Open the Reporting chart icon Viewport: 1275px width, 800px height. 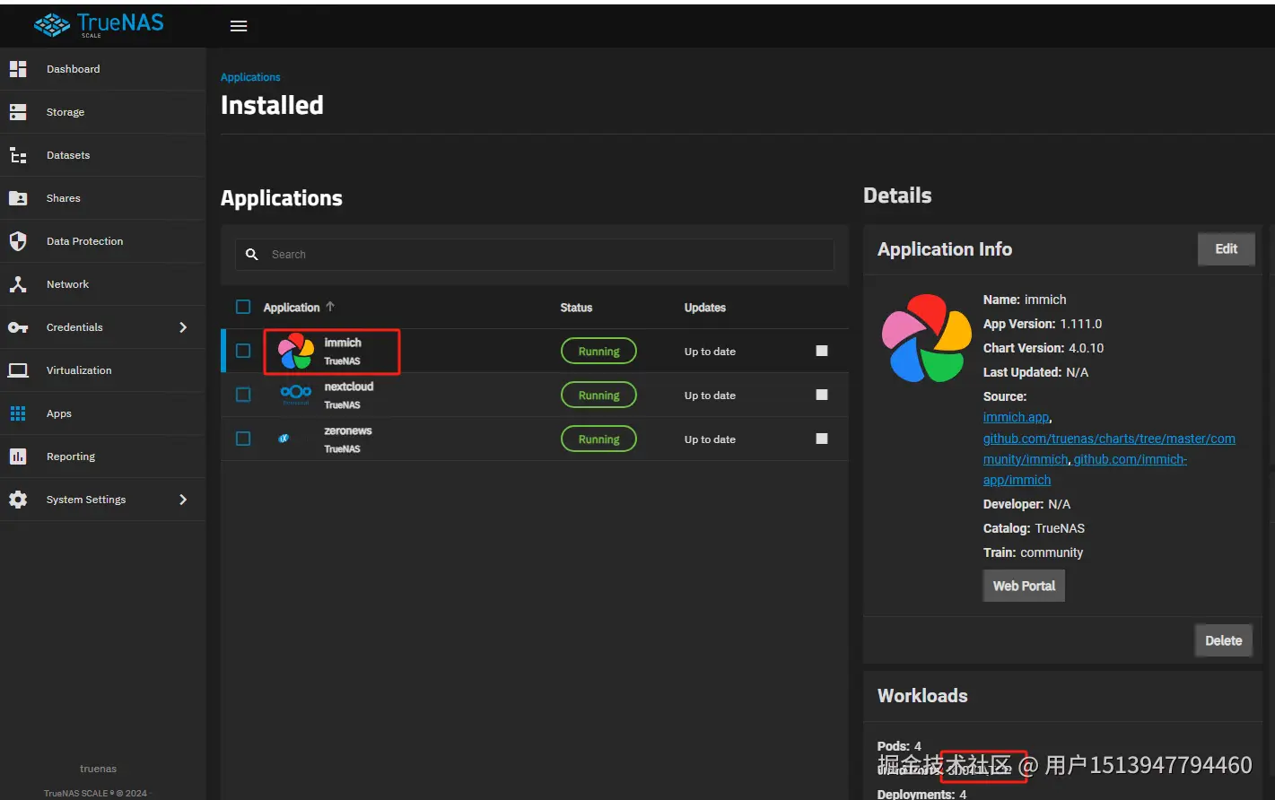[x=18, y=457]
